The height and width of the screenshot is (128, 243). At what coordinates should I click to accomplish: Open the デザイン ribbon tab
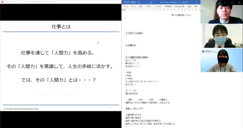coord(149,6)
